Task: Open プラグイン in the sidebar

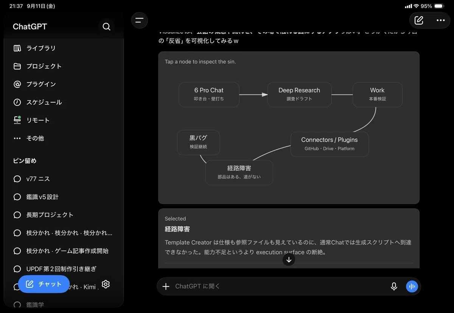Action: point(64,84)
